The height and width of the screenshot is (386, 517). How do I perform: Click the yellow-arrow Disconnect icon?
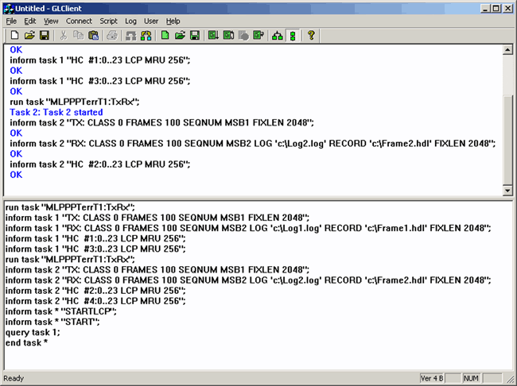coord(146,35)
